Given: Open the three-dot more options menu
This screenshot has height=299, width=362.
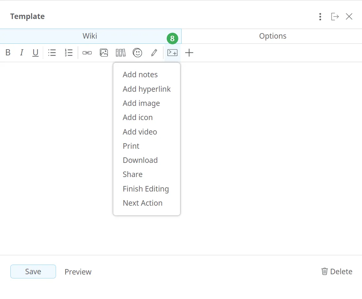Looking at the screenshot, I should click(320, 17).
